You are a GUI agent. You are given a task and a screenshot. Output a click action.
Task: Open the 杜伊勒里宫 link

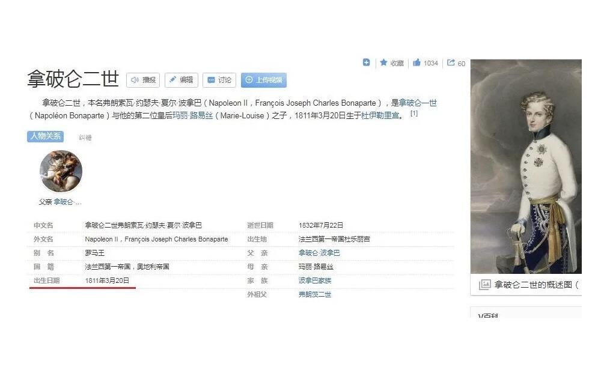(x=380, y=116)
